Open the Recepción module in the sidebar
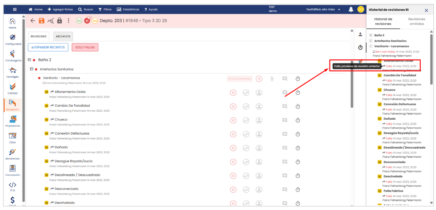The height and width of the screenshot is (210, 436). (13, 104)
